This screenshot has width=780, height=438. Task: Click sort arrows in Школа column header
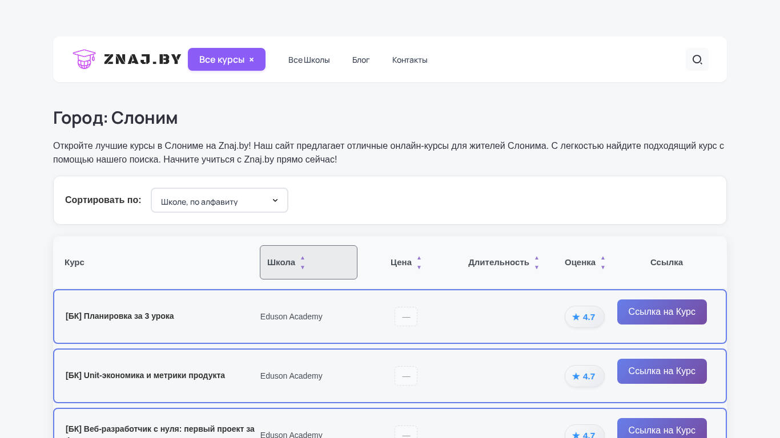point(303,262)
